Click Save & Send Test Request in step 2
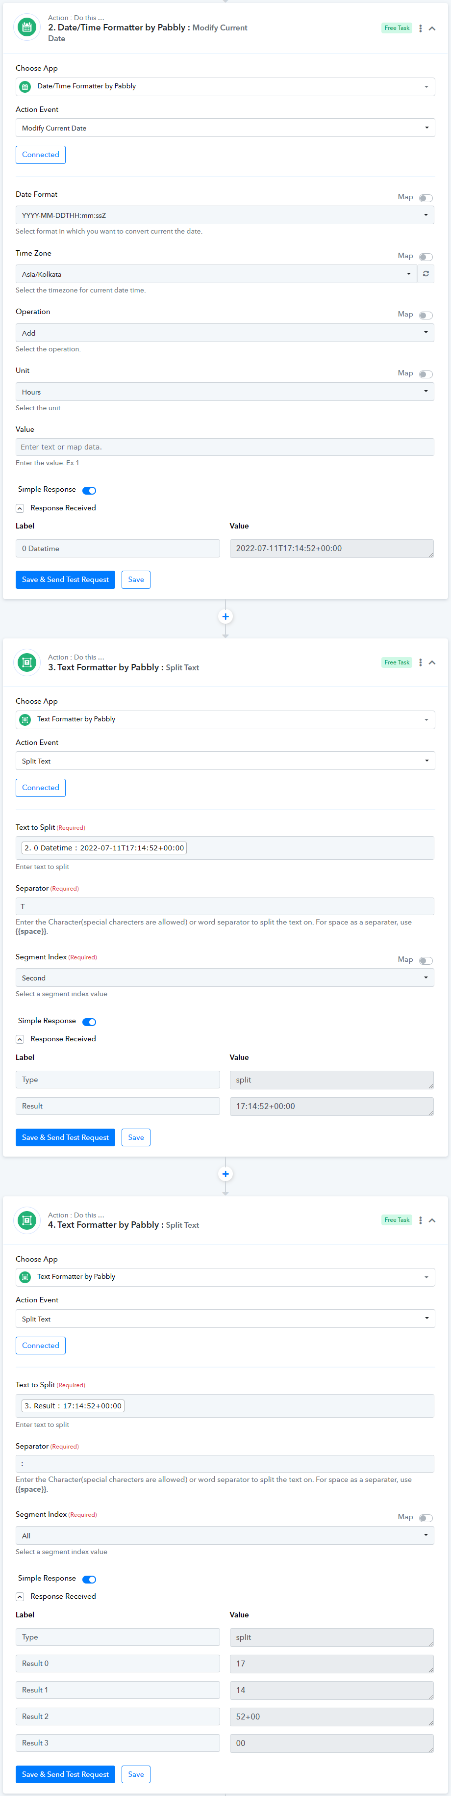Screen dimensions: 451x1796 [65, 580]
